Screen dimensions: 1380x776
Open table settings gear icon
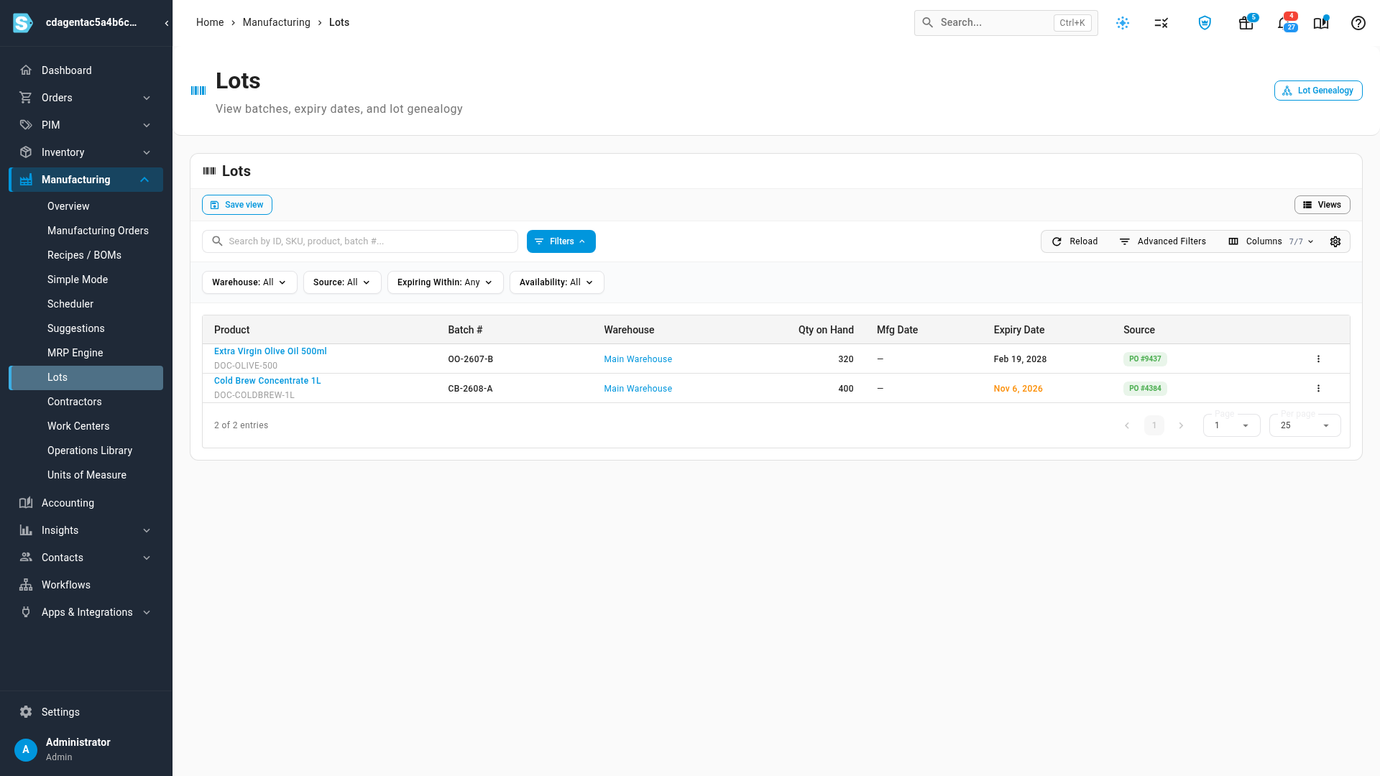click(1335, 241)
